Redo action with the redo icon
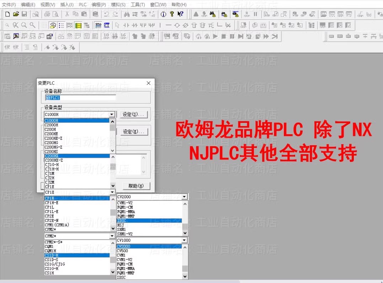The image size is (383, 283). tap(115, 14)
